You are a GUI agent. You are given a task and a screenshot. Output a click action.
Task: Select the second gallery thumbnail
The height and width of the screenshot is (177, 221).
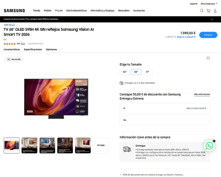click(29, 145)
